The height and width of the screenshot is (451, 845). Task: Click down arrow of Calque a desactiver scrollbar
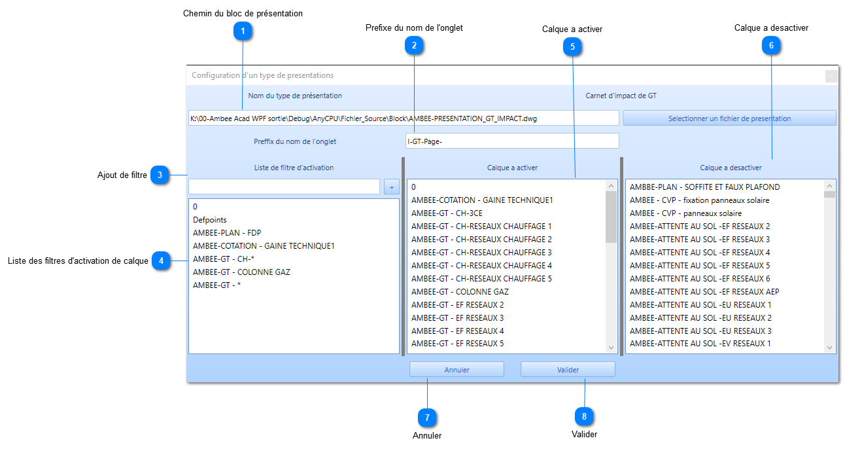(x=829, y=348)
